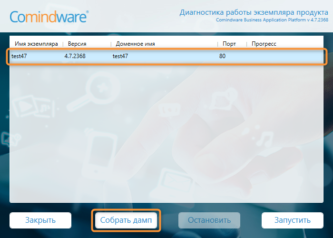Click Comindware Business Application Platform version text

click(x=272, y=20)
